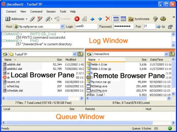Toggle the detailed grid view icon
Viewport: 177px width, 132px height.
123,19
